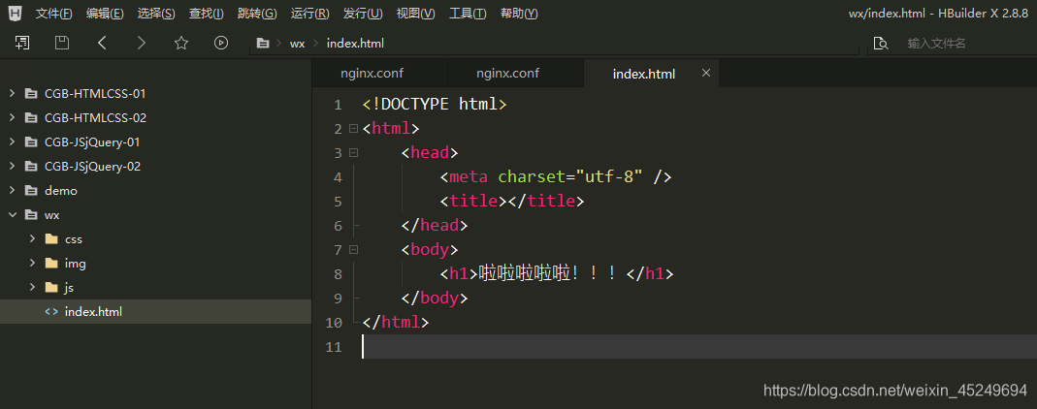The width and height of the screenshot is (1037, 409).
Task: Click the save file icon
Action: [x=61, y=43]
